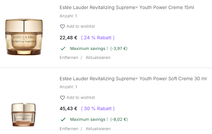Click Entfernen for the 15ml Creme
This screenshot has height=134, width=212.
69,58
